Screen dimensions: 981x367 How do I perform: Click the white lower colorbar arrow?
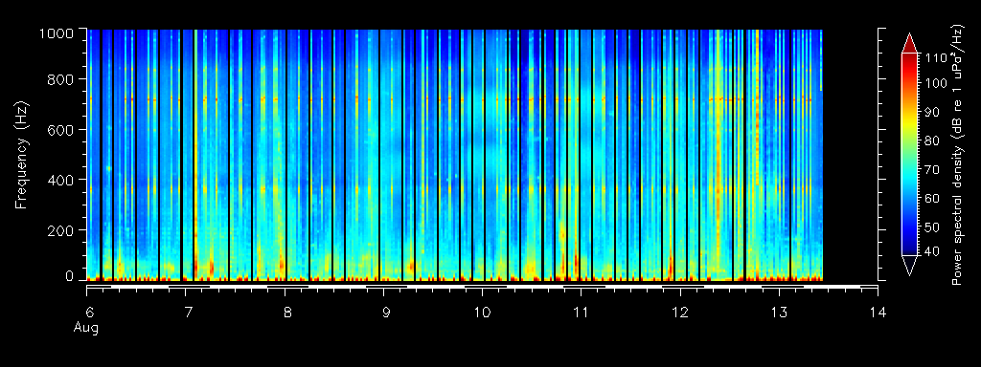tap(909, 266)
